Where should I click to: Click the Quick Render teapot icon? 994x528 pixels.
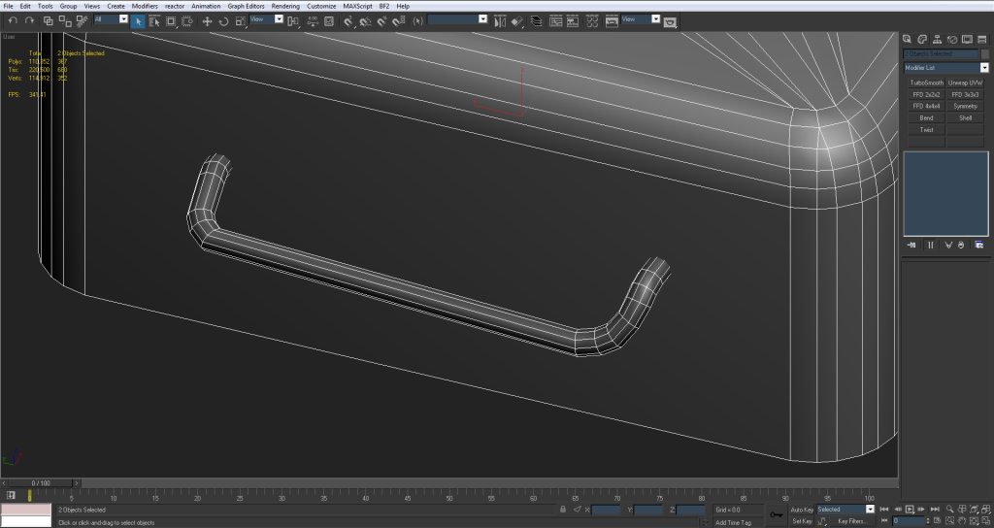coord(670,20)
